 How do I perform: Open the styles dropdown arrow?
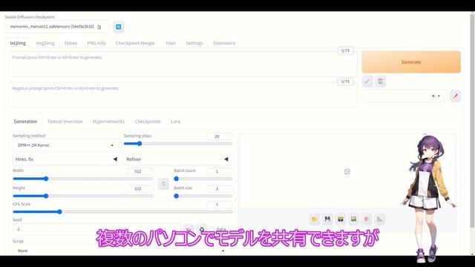click(439, 96)
